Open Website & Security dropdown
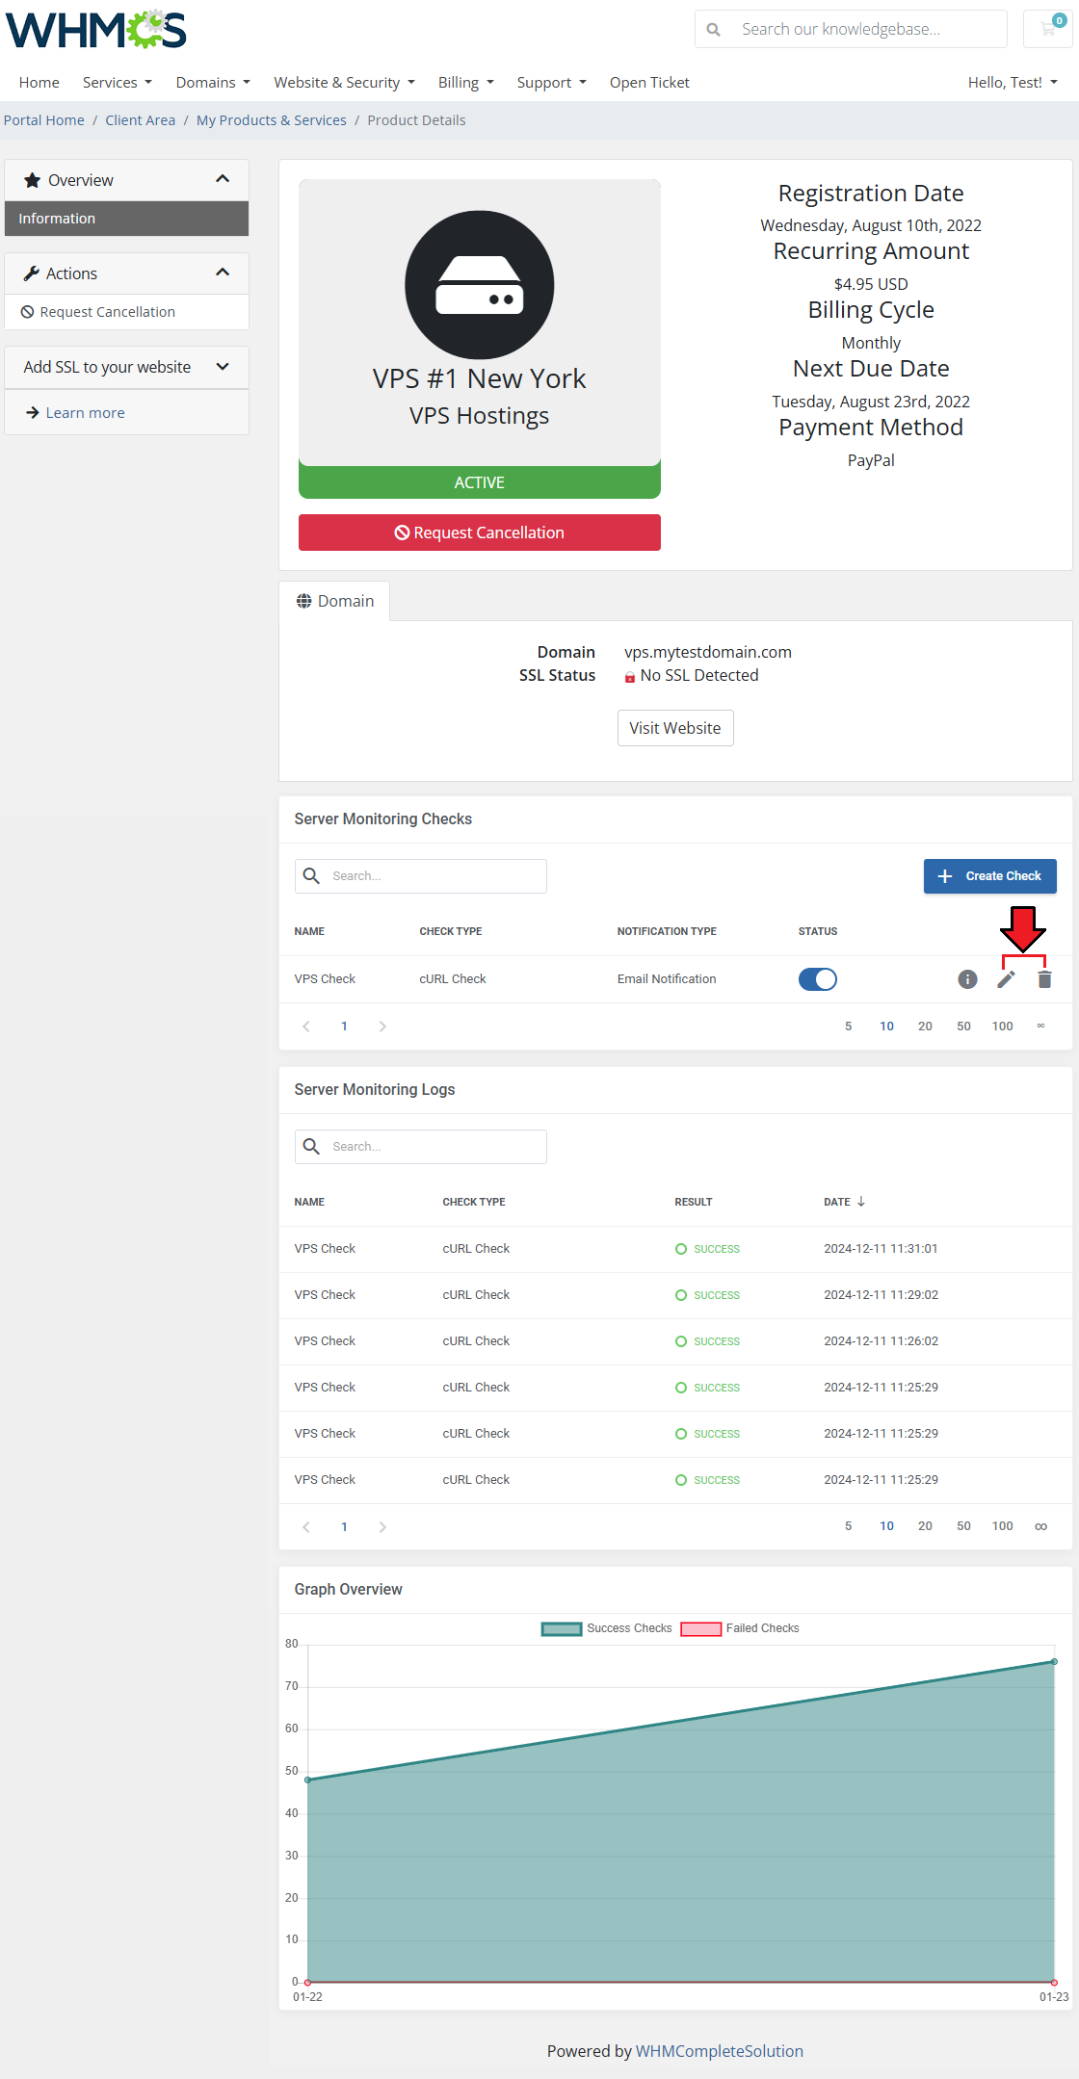Image resolution: width=1079 pixels, height=2079 pixels. click(344, 83)
